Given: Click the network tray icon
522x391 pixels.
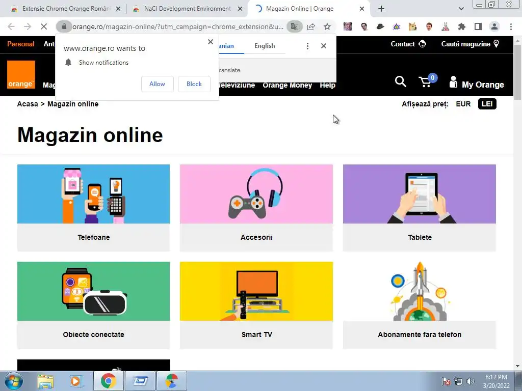Looking at the screenshot, I should pyautogui.click(x=458, y=381).
